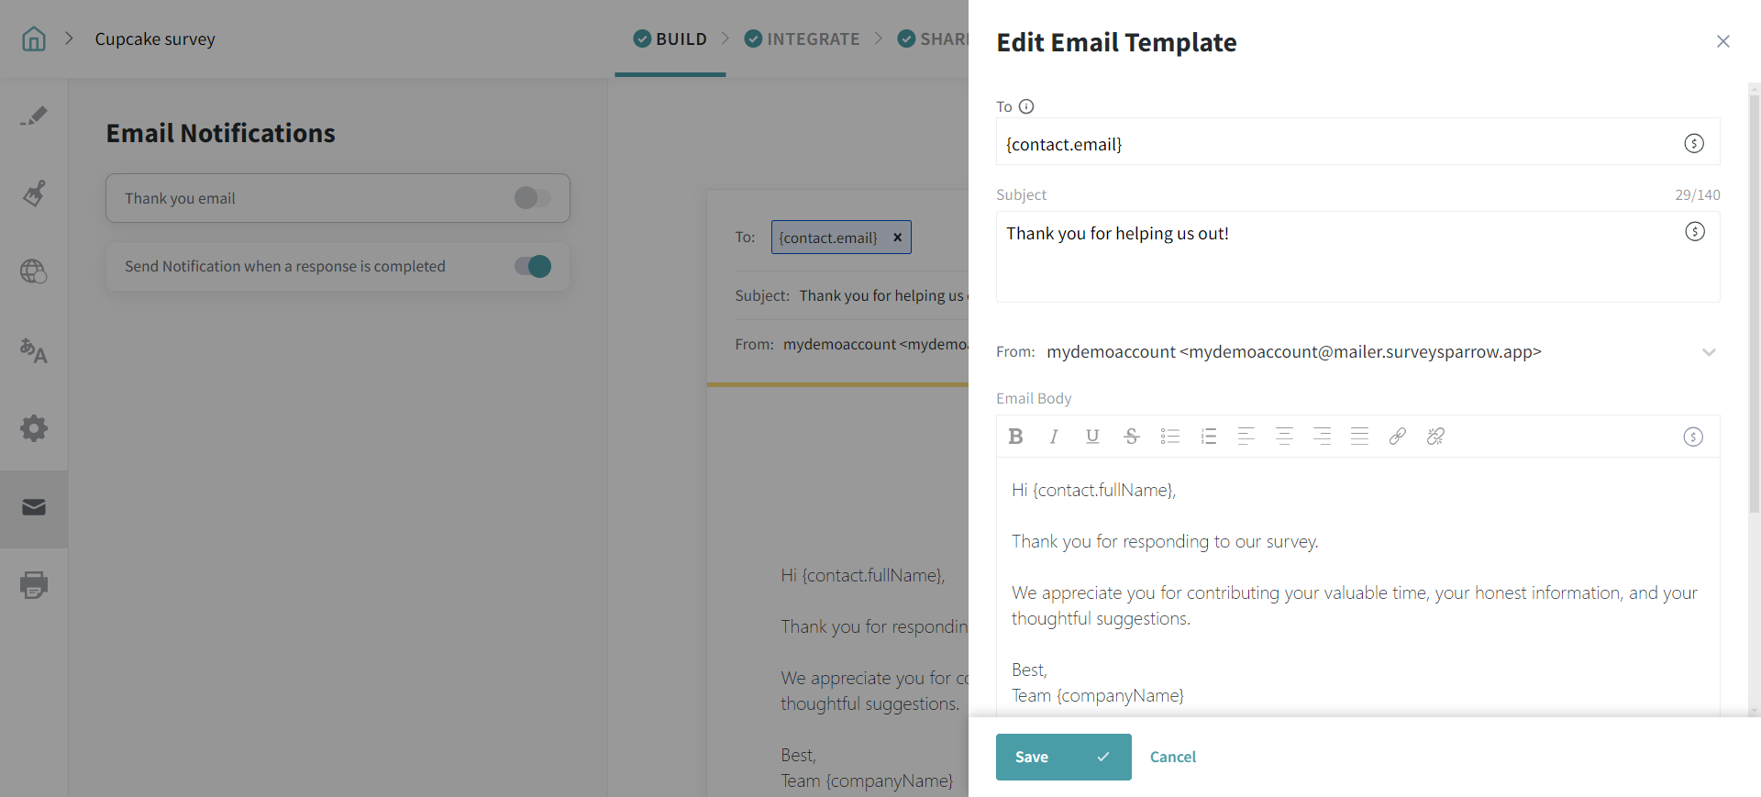Insert a bulleted list

coord(1169,437)
